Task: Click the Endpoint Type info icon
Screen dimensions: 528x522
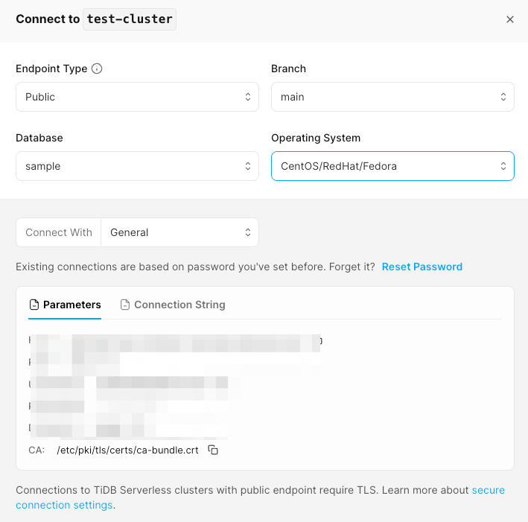Action: 97,69
